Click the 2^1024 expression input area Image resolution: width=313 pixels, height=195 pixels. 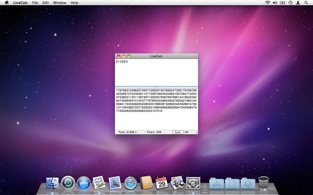156,73
